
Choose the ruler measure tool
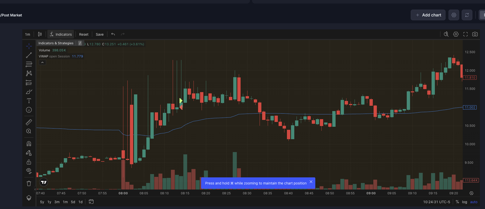tap(29, 122)
